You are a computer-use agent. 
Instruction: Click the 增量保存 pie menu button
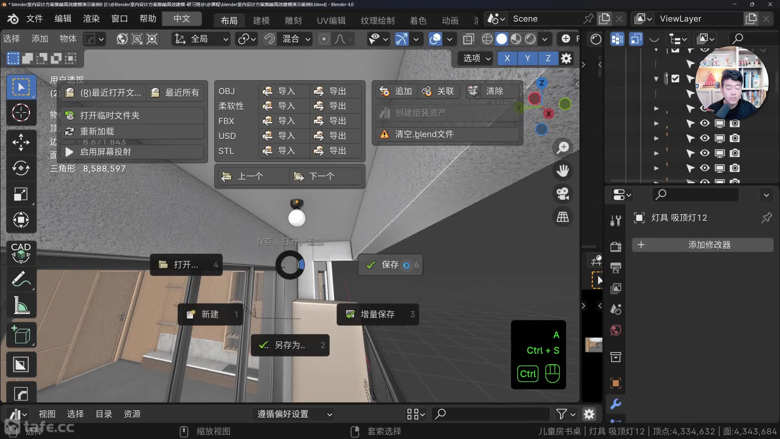(x=377, y=314)
